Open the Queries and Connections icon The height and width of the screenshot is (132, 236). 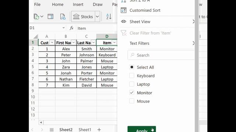pyautogui.click(x=51, y=16)
